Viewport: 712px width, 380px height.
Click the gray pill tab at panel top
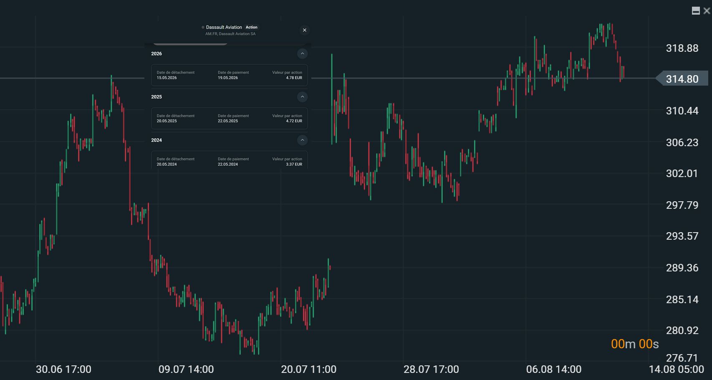pos(190,43)
